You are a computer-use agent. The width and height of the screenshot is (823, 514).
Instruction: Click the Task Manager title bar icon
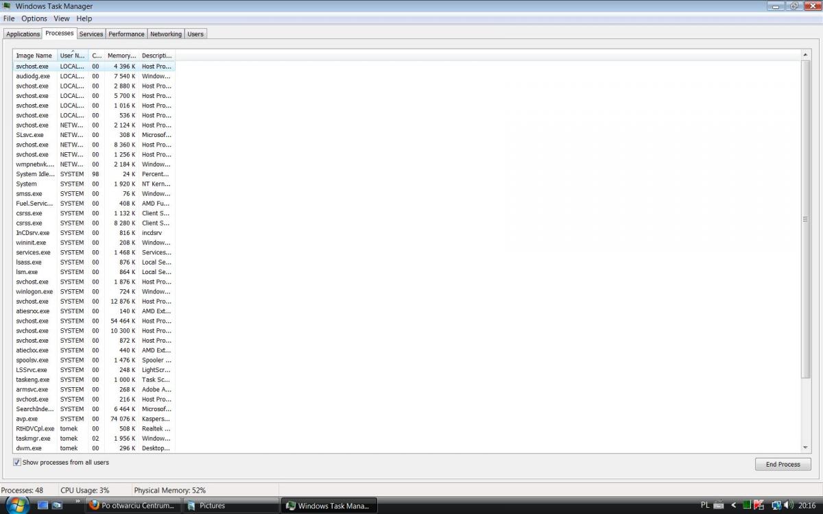click(7, 6)
